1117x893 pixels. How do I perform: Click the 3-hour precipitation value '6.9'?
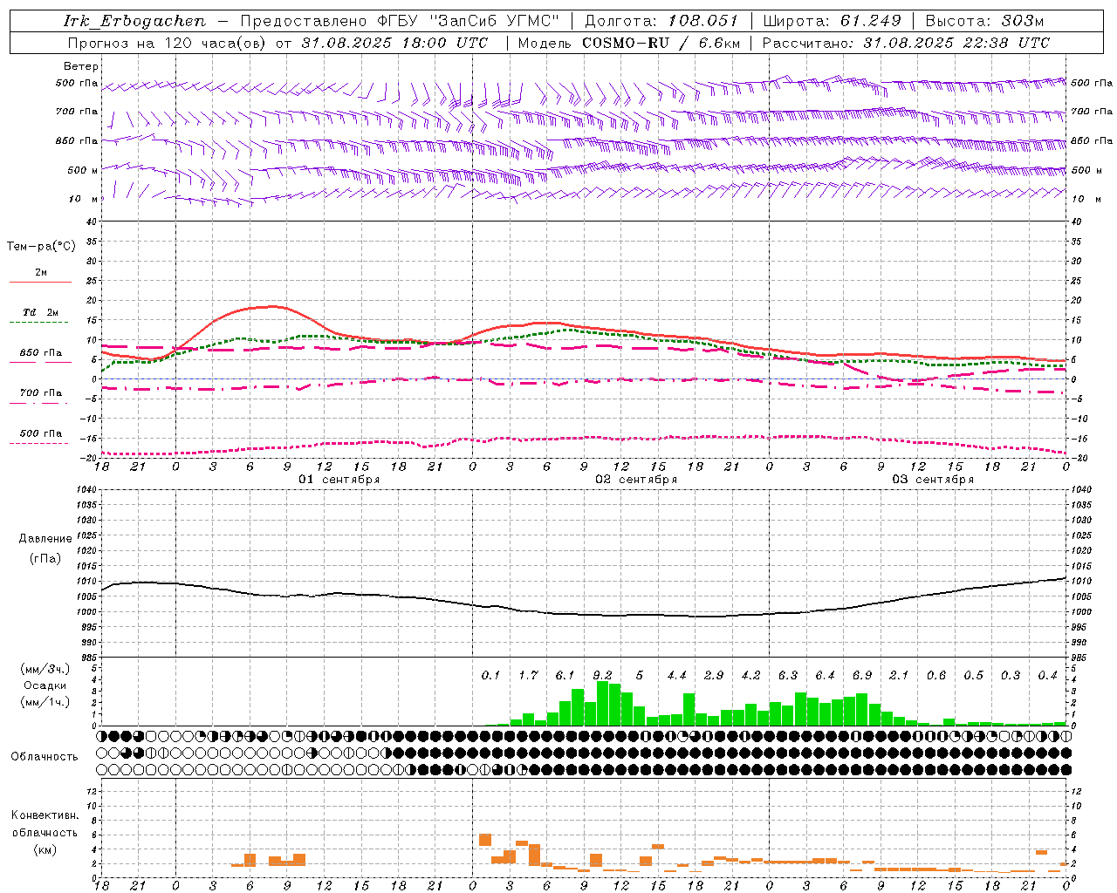point(862,675)
